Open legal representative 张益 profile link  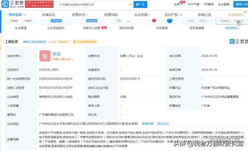(x=56, y=54)
